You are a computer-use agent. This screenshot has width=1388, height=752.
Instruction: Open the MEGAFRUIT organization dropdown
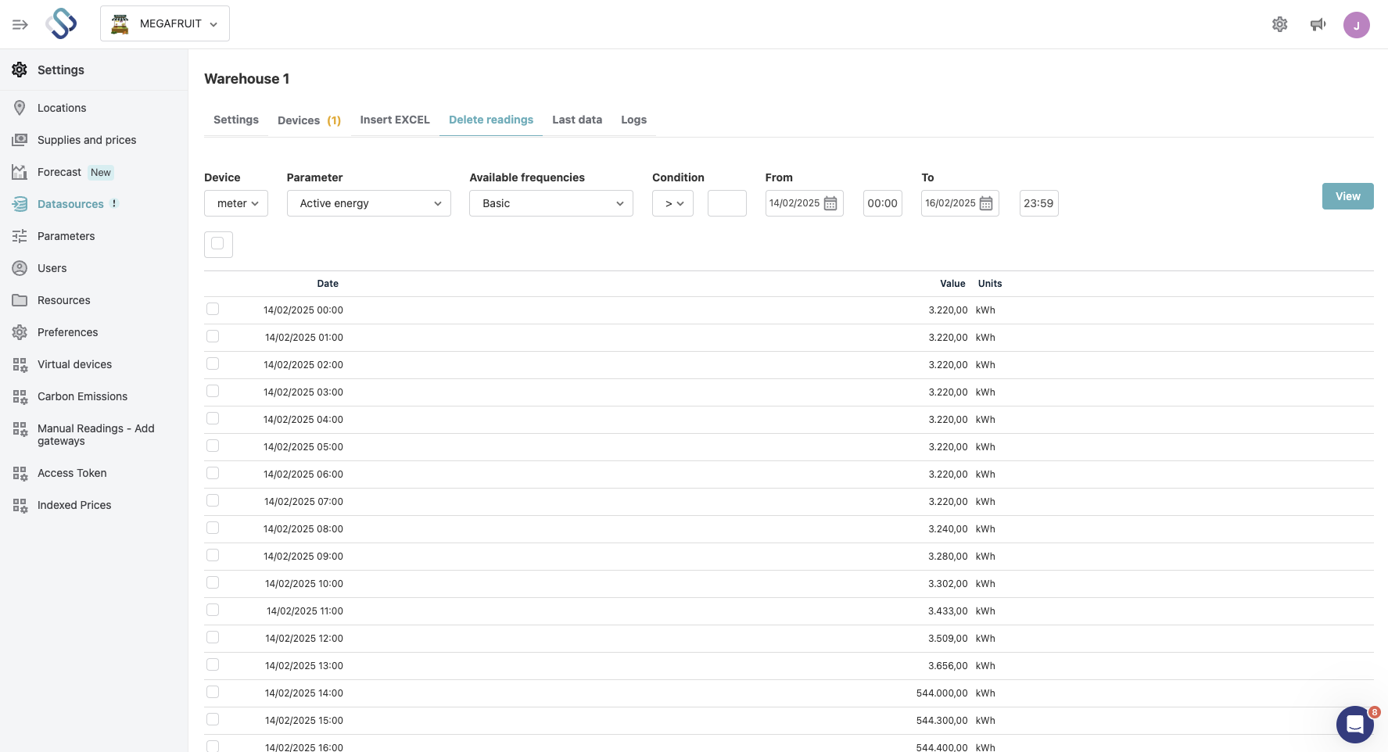coord(165,23)
